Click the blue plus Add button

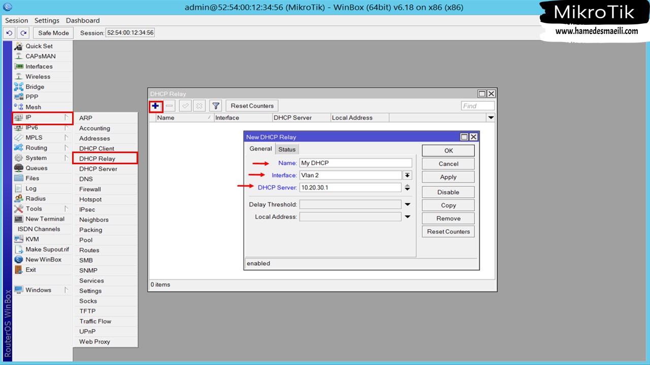(x=155, y=106)
